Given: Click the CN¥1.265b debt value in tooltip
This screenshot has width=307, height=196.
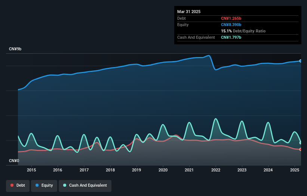Looking at the screenshot, I should pos(231,18).
